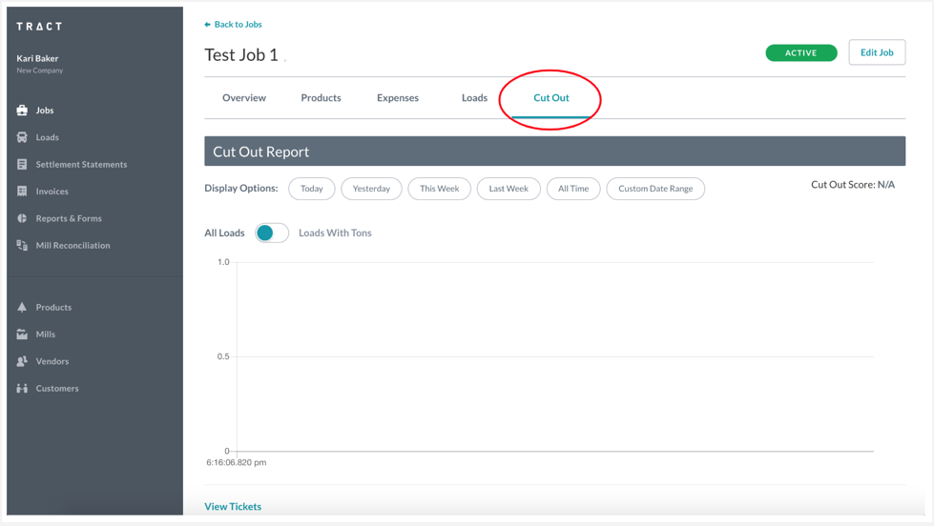Filter report by This Week
Image resolution: width=934 pixels, height=526 pixels.
pos(439,189)
